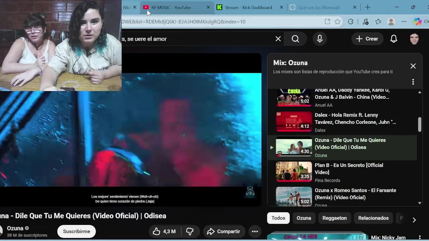The height and width of the screenshot is (241, 429).
Task: Close the RF MUSIC - YouTube tab
Action: click(208, 7)
